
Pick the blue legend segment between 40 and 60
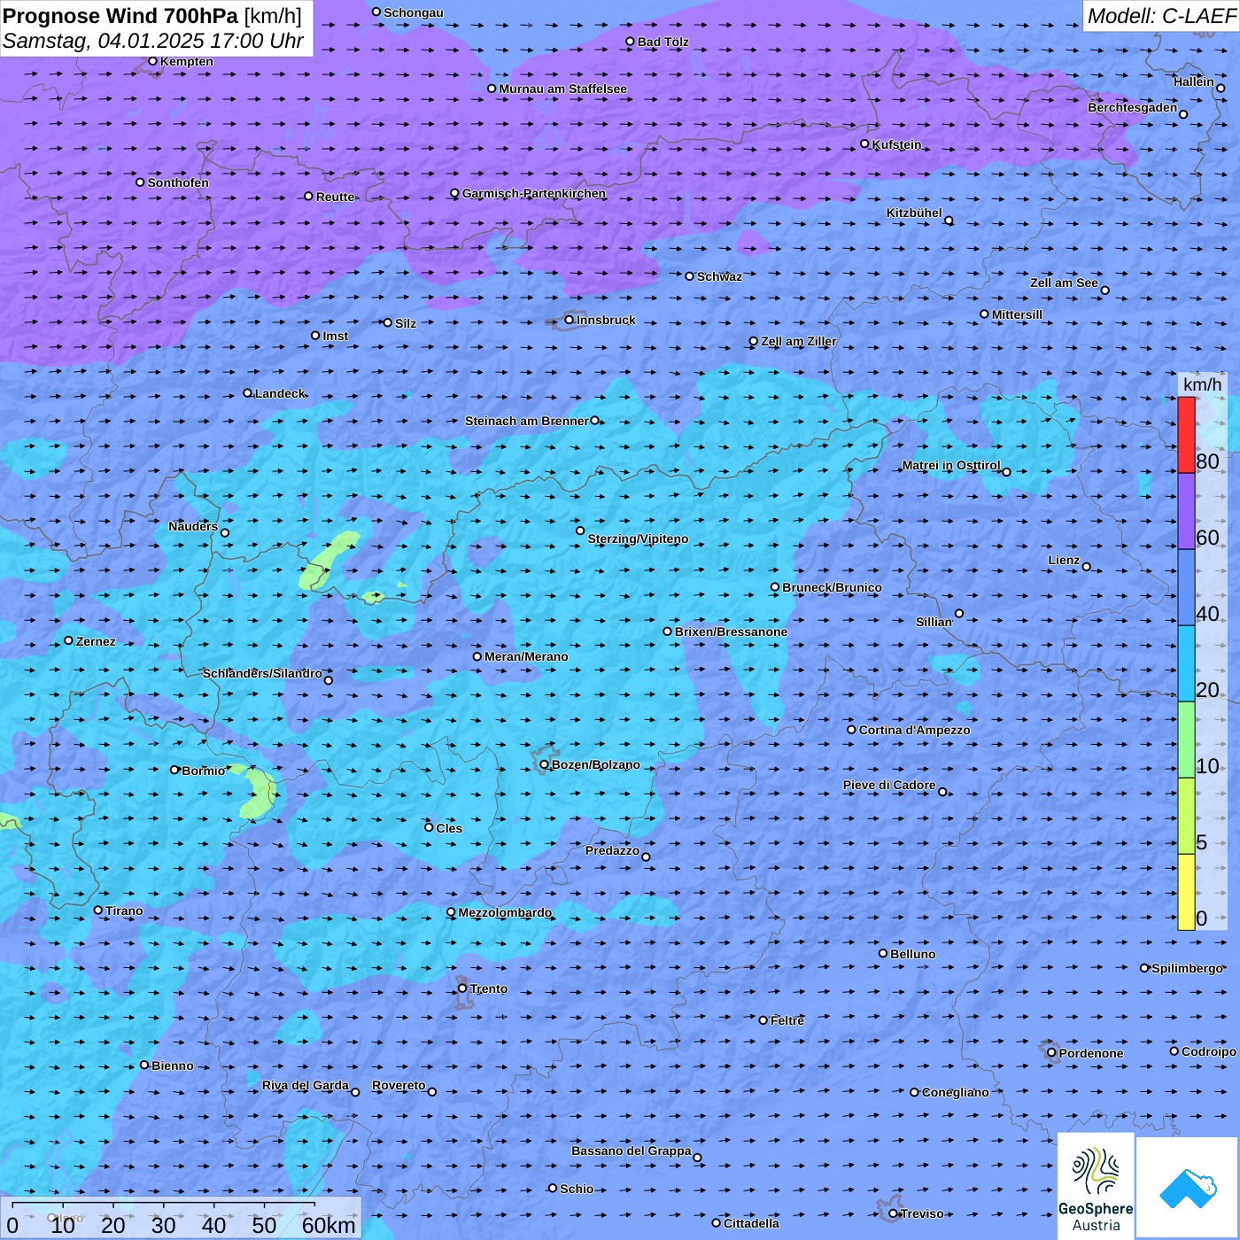[1186, 588]
